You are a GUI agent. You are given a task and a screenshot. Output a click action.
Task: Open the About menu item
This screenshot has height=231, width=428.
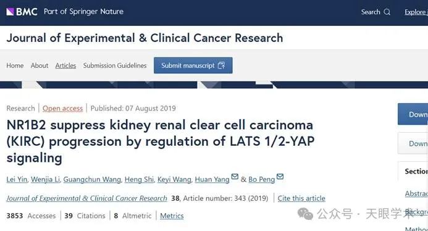[x=40, y=65]
